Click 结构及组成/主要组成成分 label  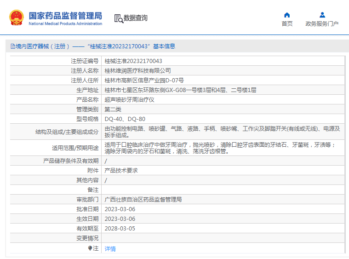click(x=67, y=132)
